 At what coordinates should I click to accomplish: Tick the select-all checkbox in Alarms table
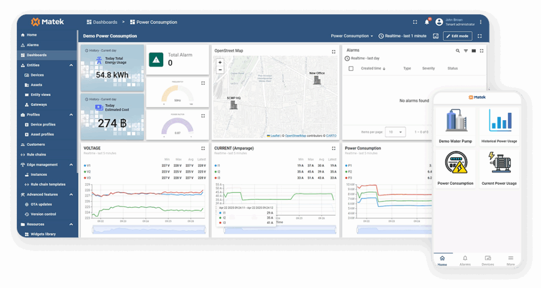[351, 69]
